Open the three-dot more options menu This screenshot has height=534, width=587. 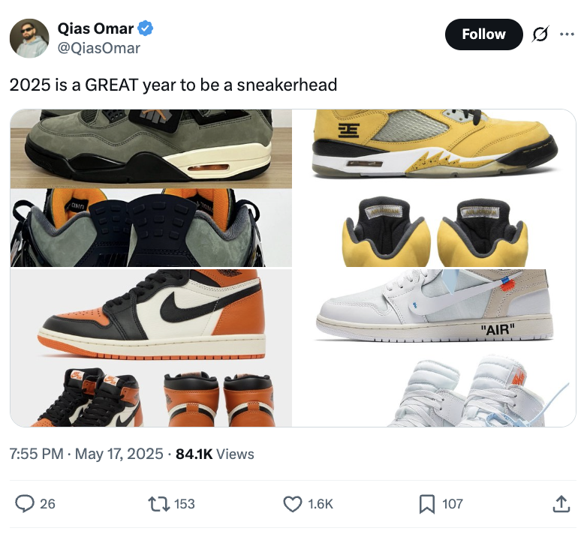tap(567, 34)
